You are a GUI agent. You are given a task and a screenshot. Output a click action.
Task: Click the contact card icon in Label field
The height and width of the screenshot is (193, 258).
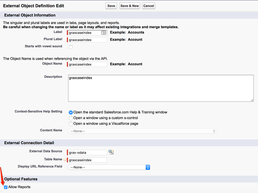[103, 33]
